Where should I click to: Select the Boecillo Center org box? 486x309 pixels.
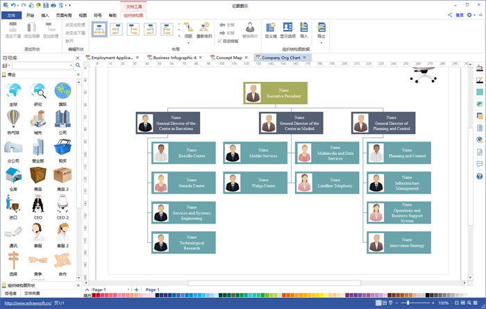coord(183,153)
